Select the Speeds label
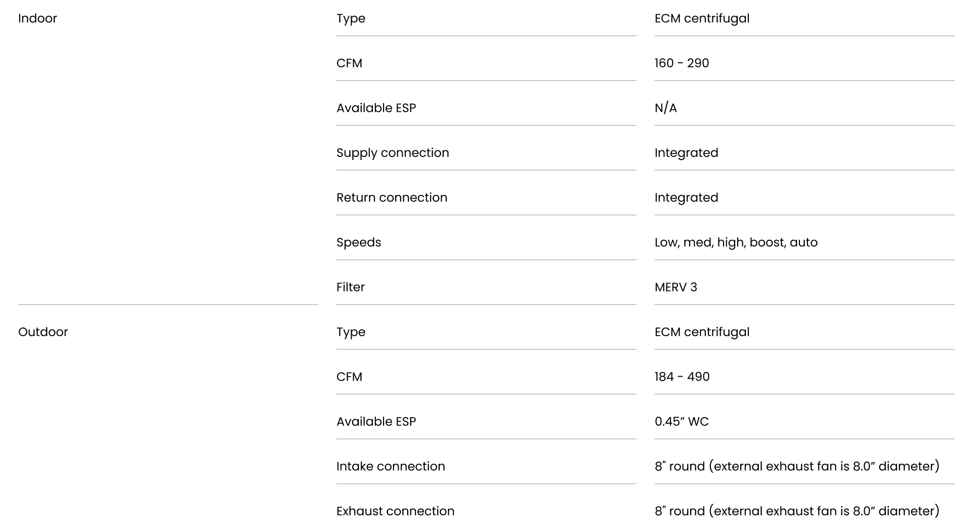This screenshot has height=529, width=973. click(x=359, y=243)
